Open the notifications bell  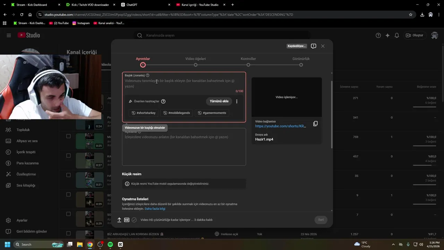click(x=397, y=35)
